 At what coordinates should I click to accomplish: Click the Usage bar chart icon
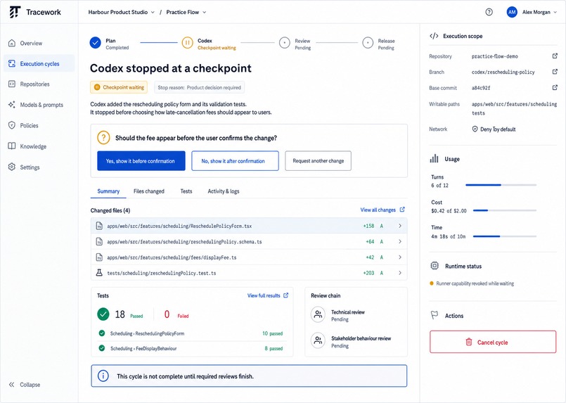tap(434, 158)
